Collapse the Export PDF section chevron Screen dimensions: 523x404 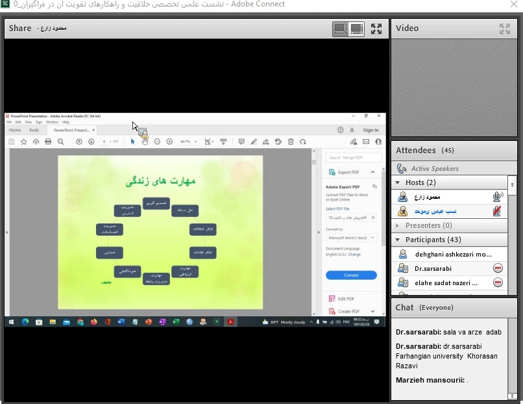click(372, 172)
